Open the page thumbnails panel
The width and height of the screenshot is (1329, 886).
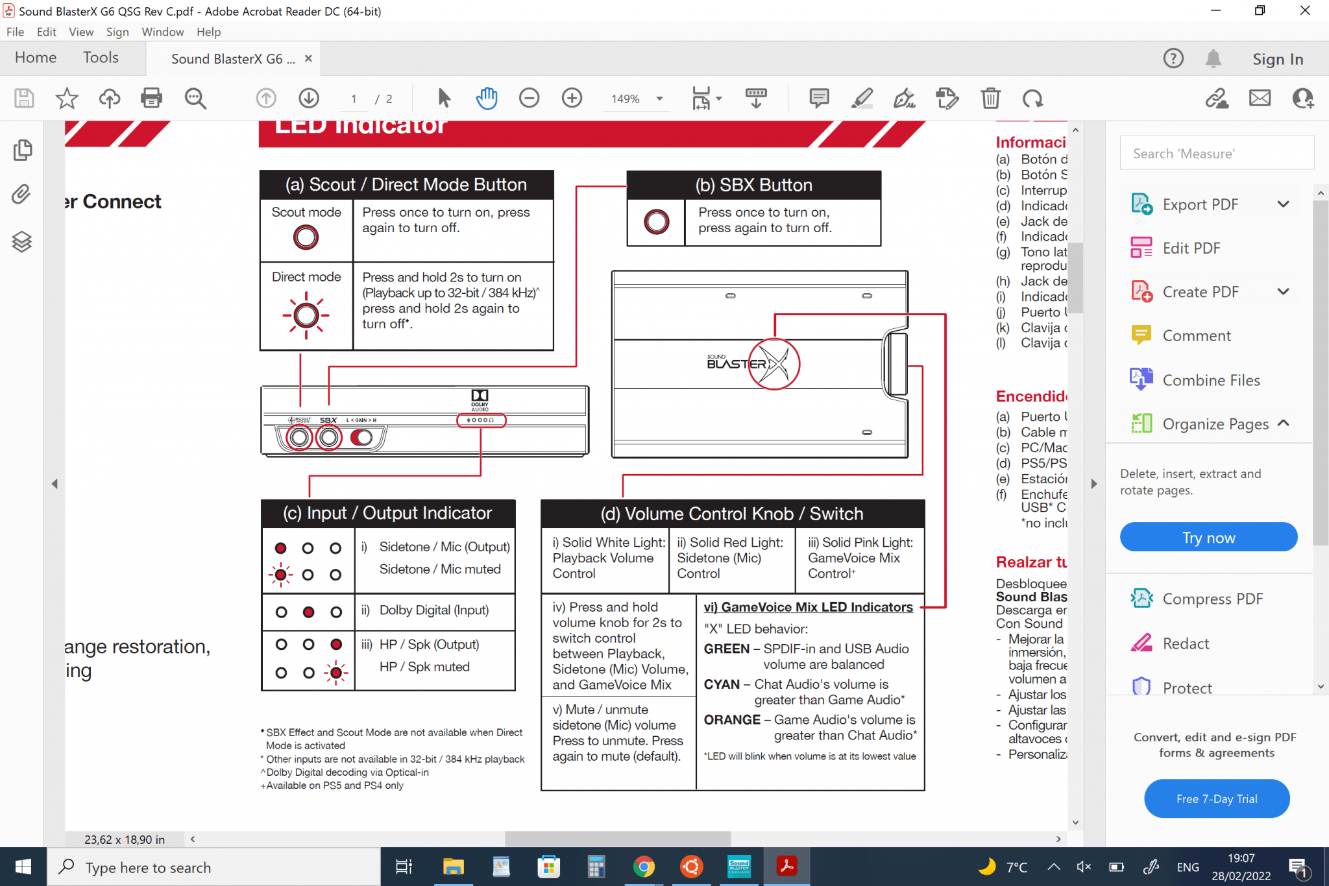[x=22, y=150]
